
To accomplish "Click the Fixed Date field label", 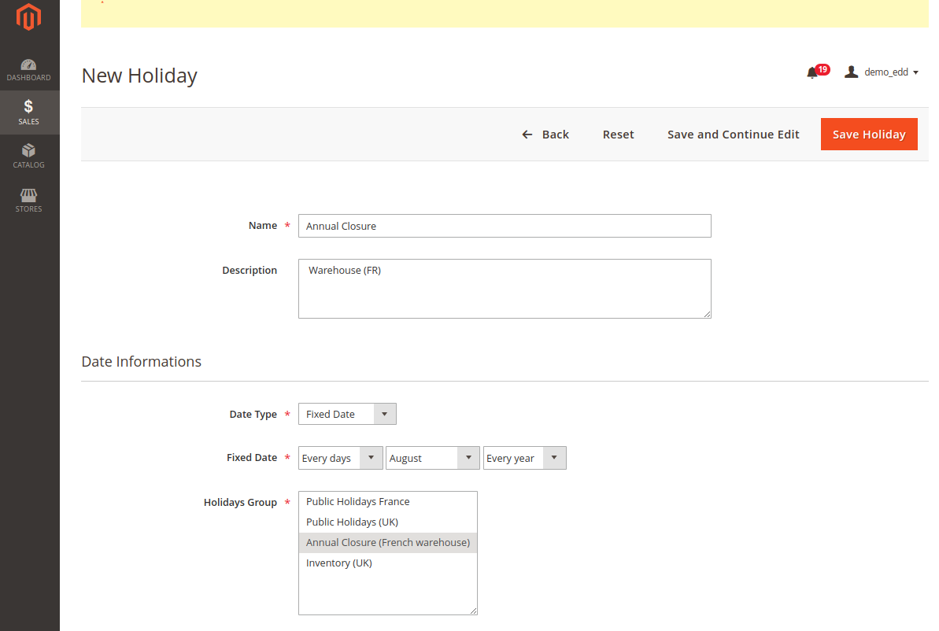I will [x=252, y=457].
